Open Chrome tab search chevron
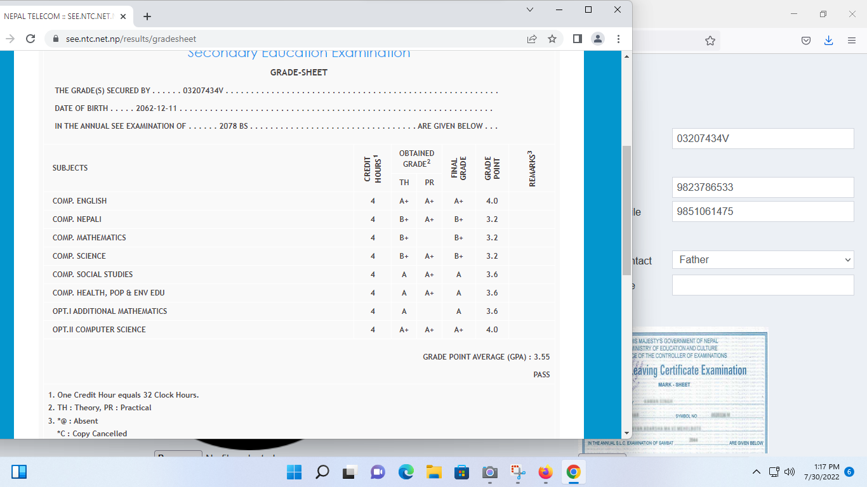Viewport: 867px width, 487px height. [530, 10]
